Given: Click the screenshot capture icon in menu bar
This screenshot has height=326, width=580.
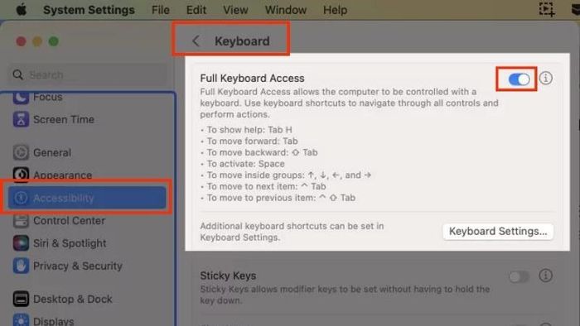Looking at the screenshot, I should point(546,9).
